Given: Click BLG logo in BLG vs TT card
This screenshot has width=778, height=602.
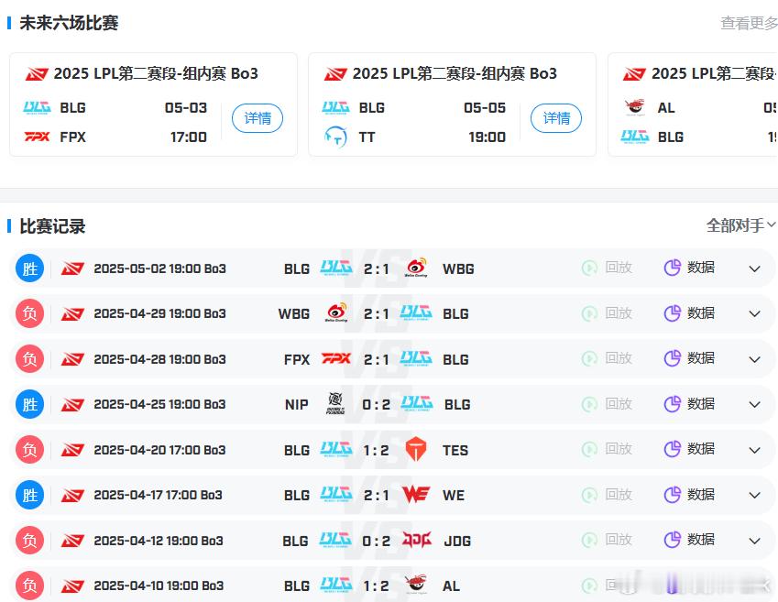Looking at the screenshot, I should 336,108.
